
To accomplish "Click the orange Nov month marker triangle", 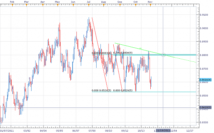I will coord(150,5).
